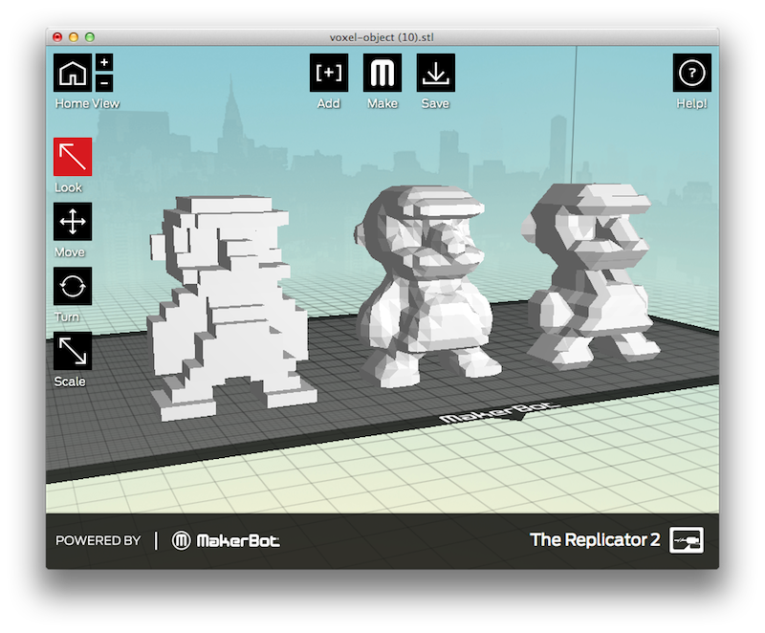This screenshot has height=633, width=765.
Task: Save the voxel-object STL file
Action: pos(435,75)
